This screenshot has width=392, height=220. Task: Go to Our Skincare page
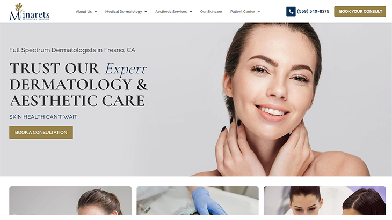tap(211, 11)
